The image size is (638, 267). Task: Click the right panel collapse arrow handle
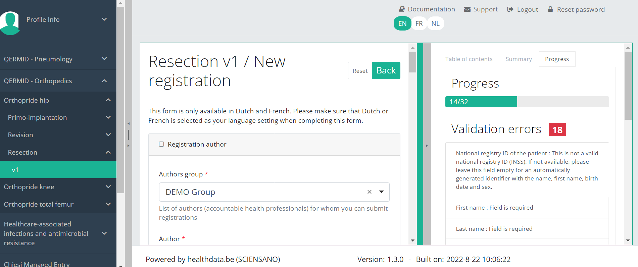click(427, 146)
